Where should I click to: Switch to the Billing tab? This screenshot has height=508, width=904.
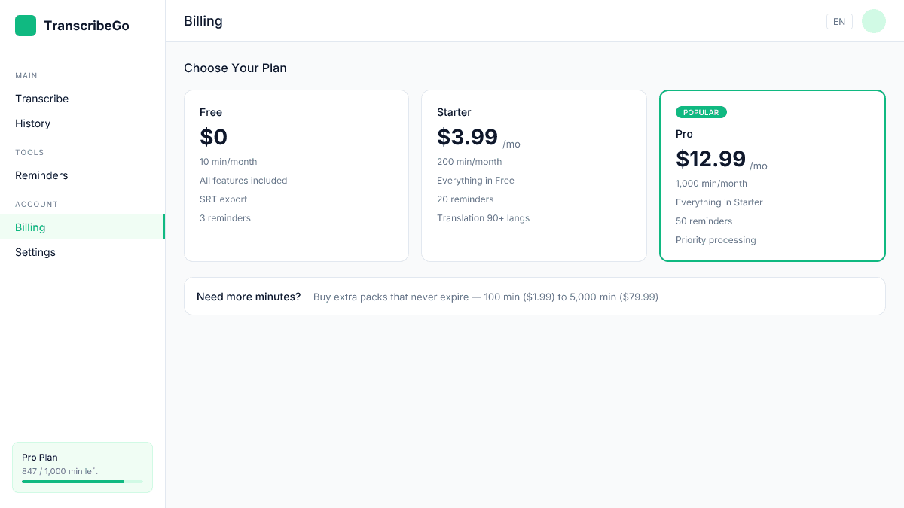pos(30,227)
